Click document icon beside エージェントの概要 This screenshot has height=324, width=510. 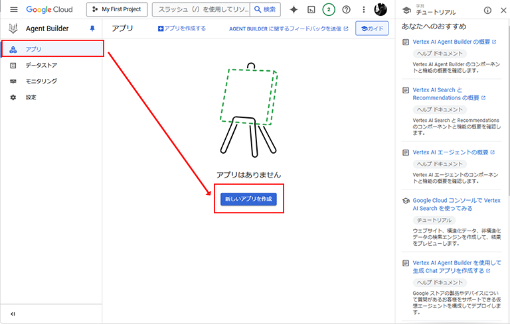tap(406, 152)
